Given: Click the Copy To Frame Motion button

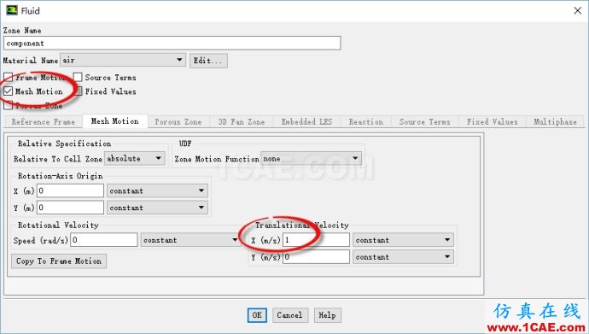Looking at the screenshot, I should [59, 261].
